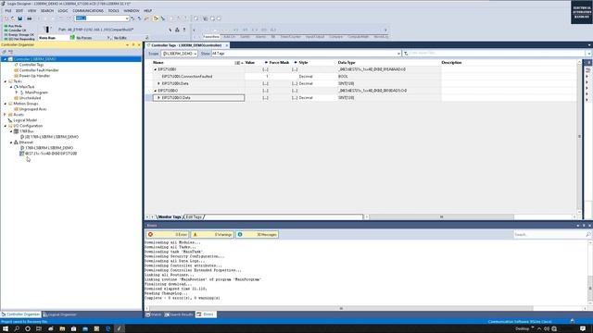The image size is (593, 333).
Task: Expand the EIPS7120:I.Data tag row
Action: click(x=158, y=83)
